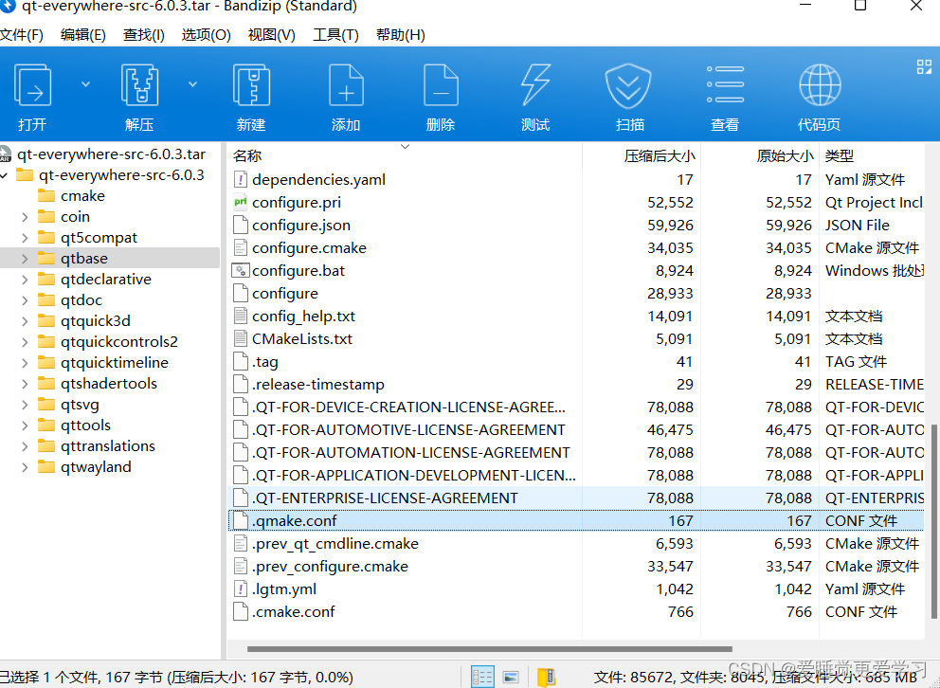Click the configure.cmake file icon
Viewport: 940px width, 688px height.
[241, 248]
